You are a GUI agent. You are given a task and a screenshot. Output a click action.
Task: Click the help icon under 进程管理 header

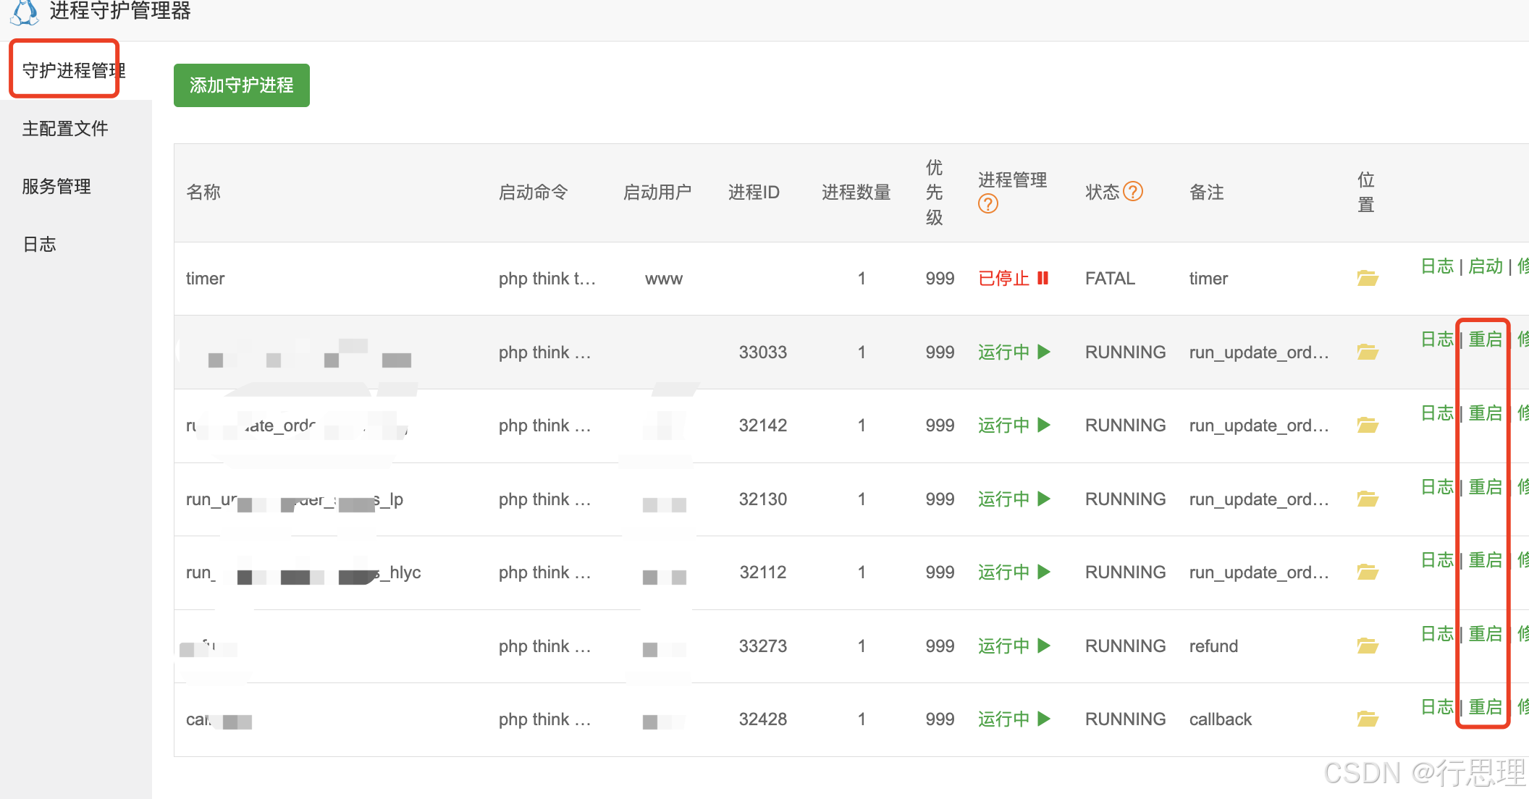[987, 205]
